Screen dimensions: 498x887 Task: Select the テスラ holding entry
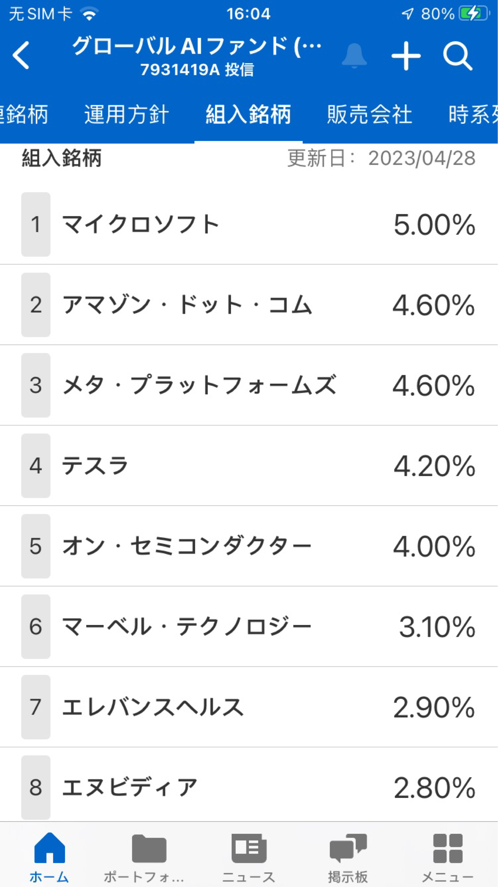tap(249, 466)
